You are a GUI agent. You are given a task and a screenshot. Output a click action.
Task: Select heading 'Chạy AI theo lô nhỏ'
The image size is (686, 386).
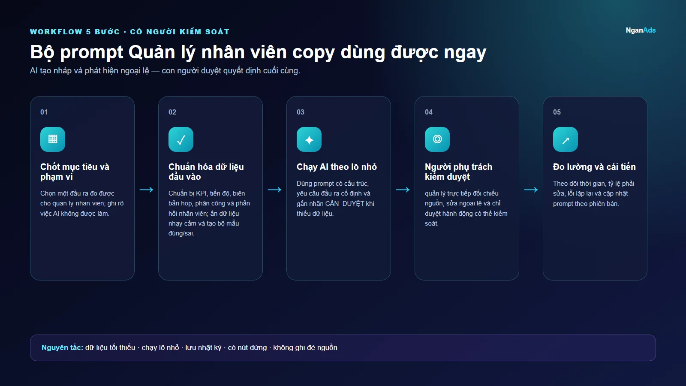337,167
